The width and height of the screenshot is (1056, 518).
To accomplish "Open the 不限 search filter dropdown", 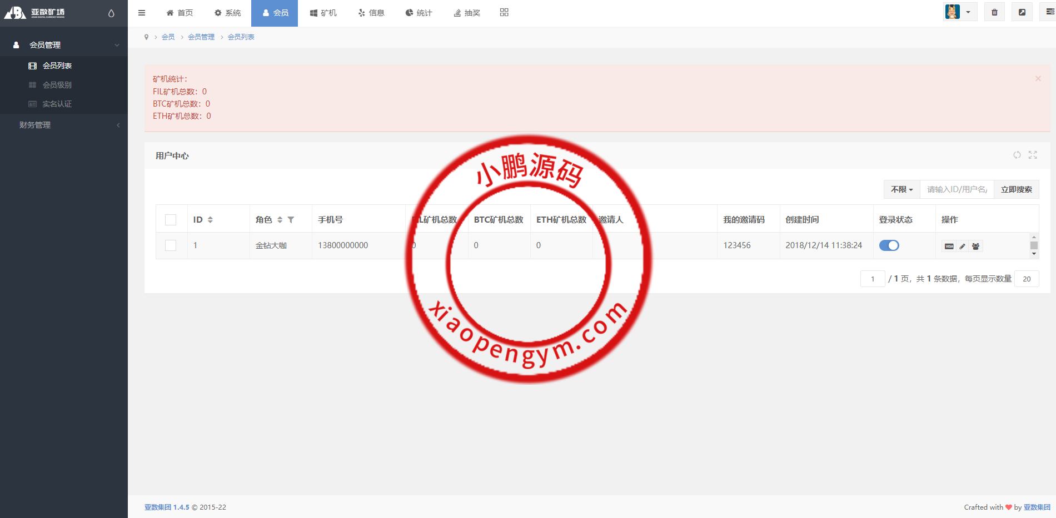I will tap(901, 189).
